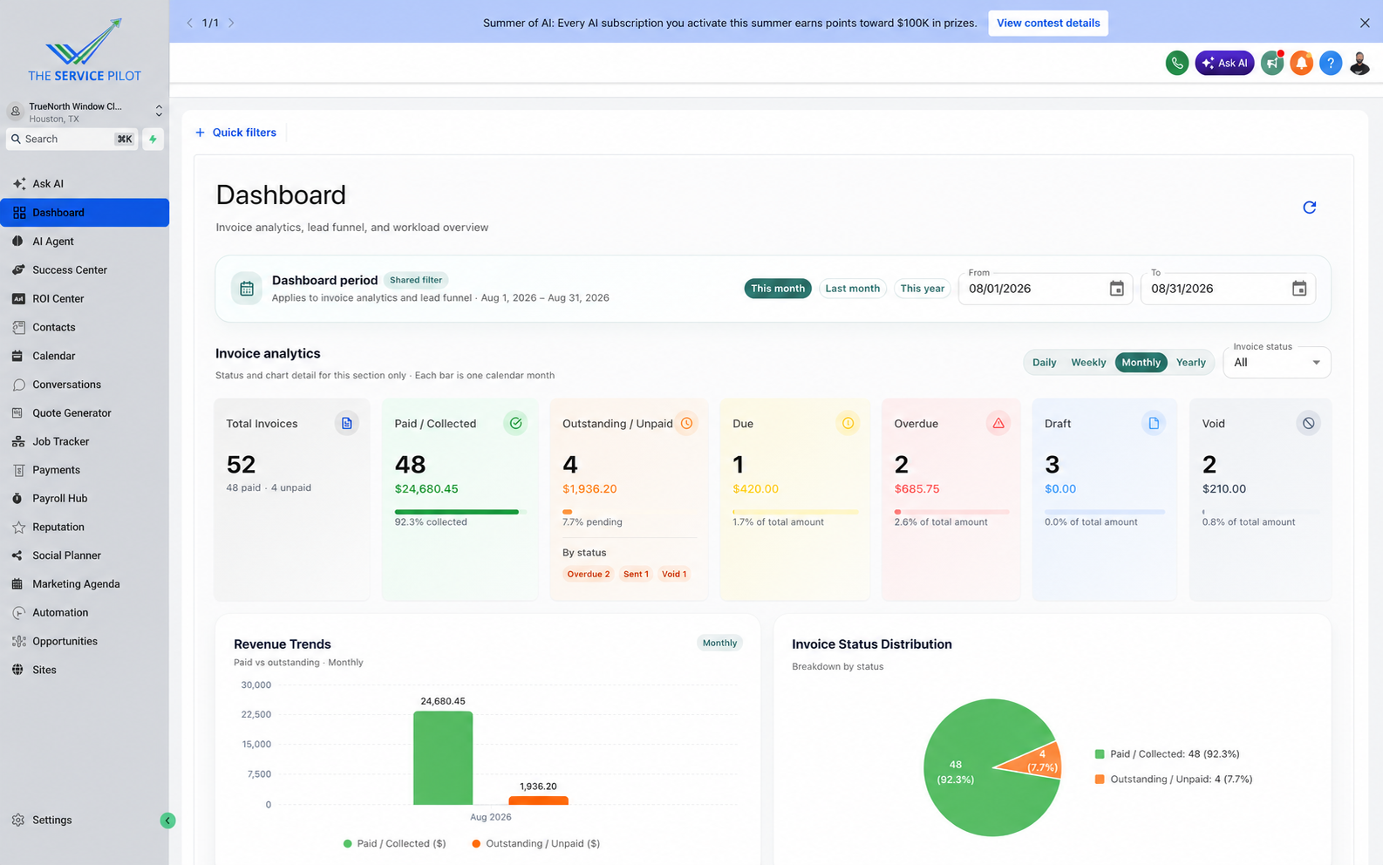This screenshot has height=865, width=1383.
Task: Click the Overdue 2 status chip
Action: click(x=589, y=575)
